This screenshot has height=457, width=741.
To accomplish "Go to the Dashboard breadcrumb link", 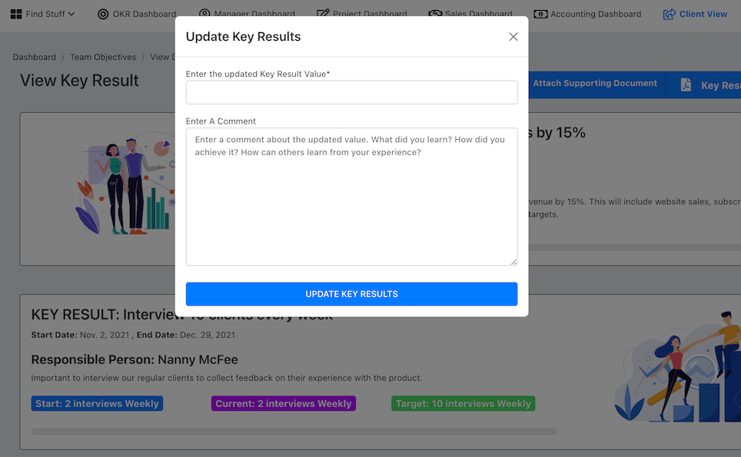I will [34, 57].
